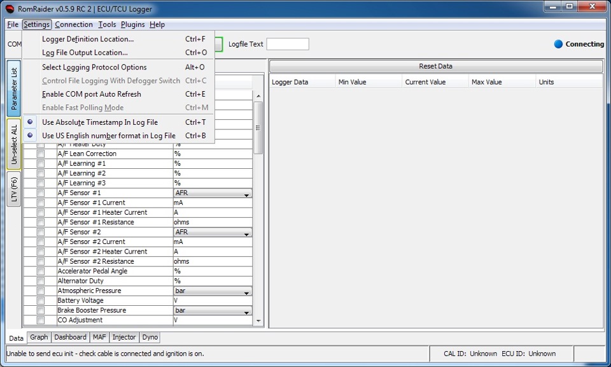Open the Help menu
Screen dimensions: 611x367
pyautogui.click(x=157, y=24)
